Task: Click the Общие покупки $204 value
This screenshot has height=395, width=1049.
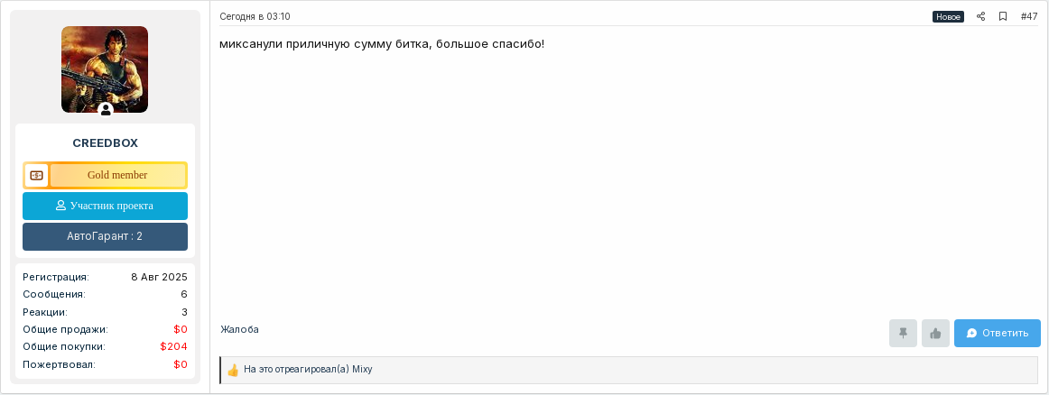Action: tap(174, 347)
